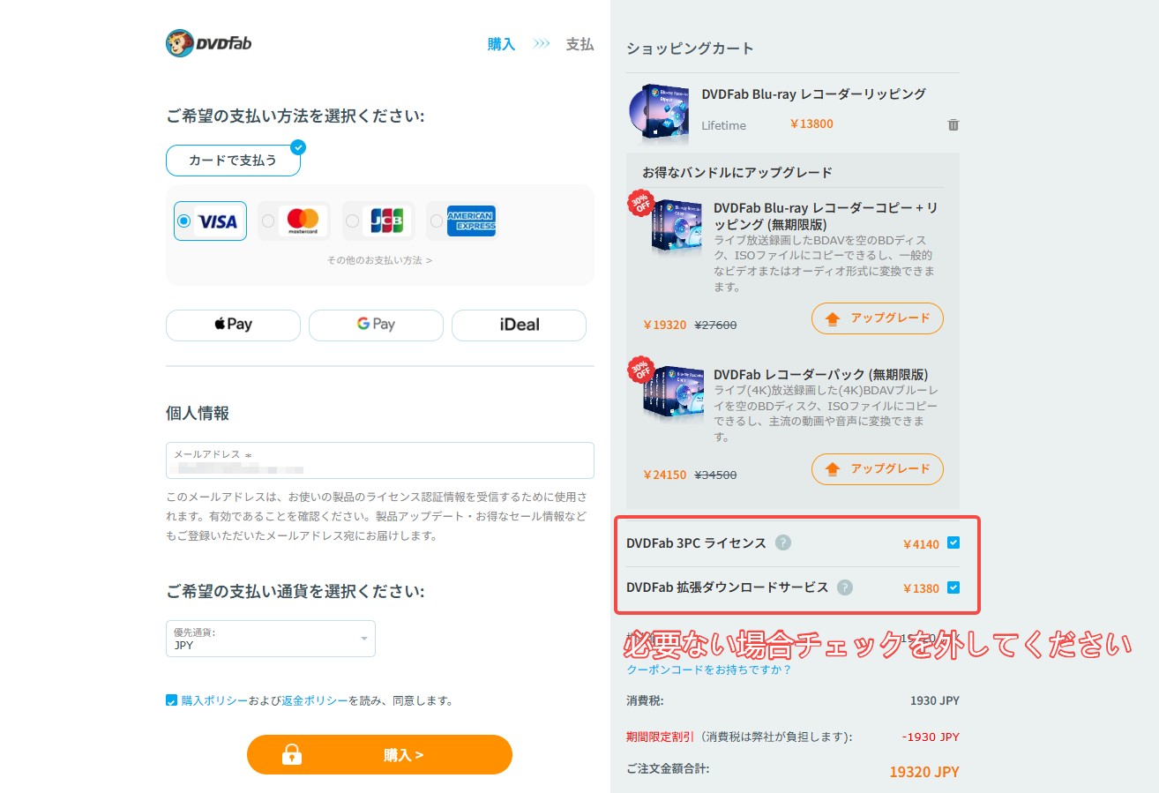Remove item with the trash icon
1159x793 pixels.
point(953,125)
